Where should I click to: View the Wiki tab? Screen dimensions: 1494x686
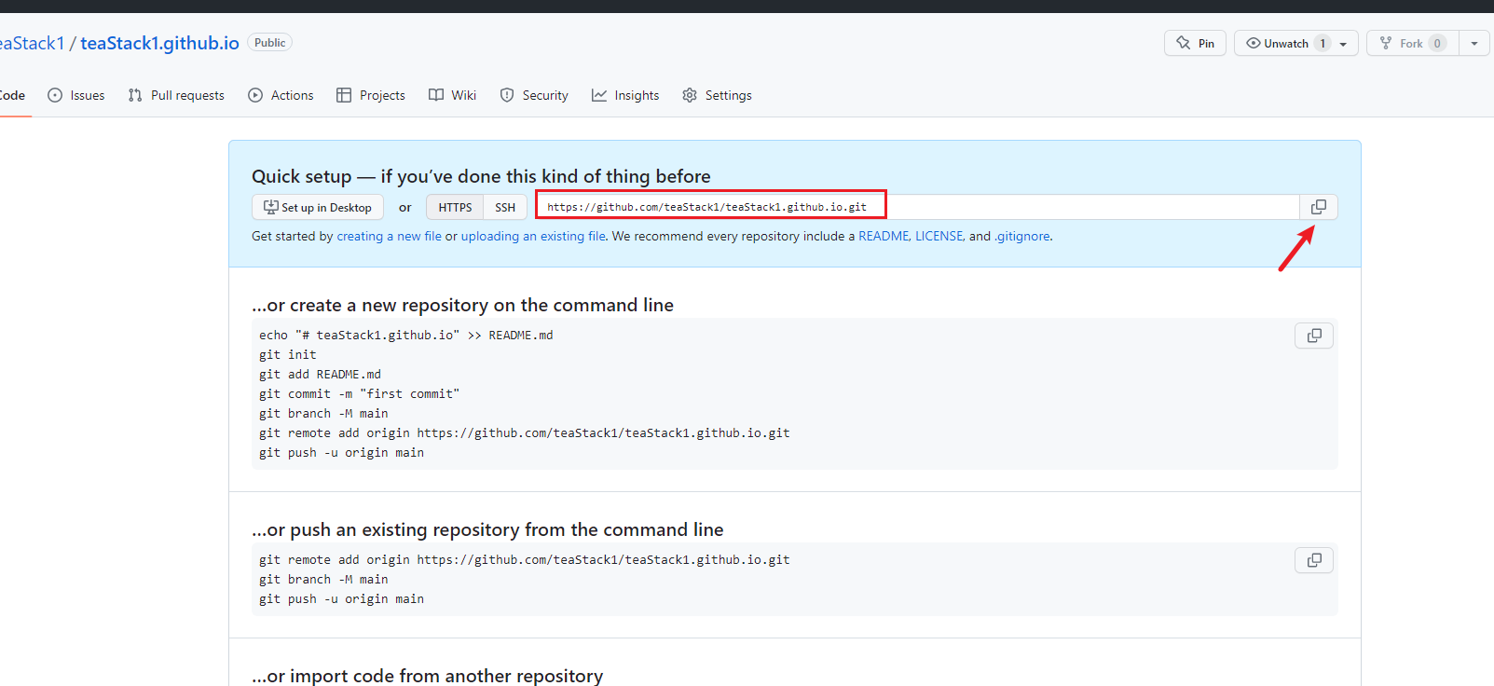pyautogui.click(x=452, y=95)
